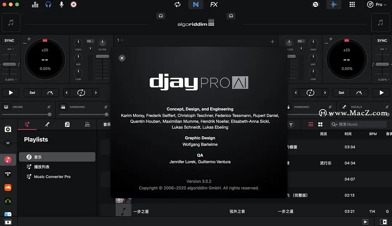
Task: Click the DRUMS level slider handle
Action: (49, 115)
